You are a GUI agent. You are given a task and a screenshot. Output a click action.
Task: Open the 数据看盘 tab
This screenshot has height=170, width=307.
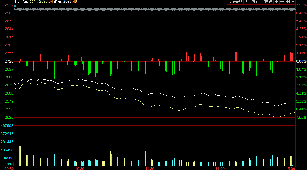(235, 2)
